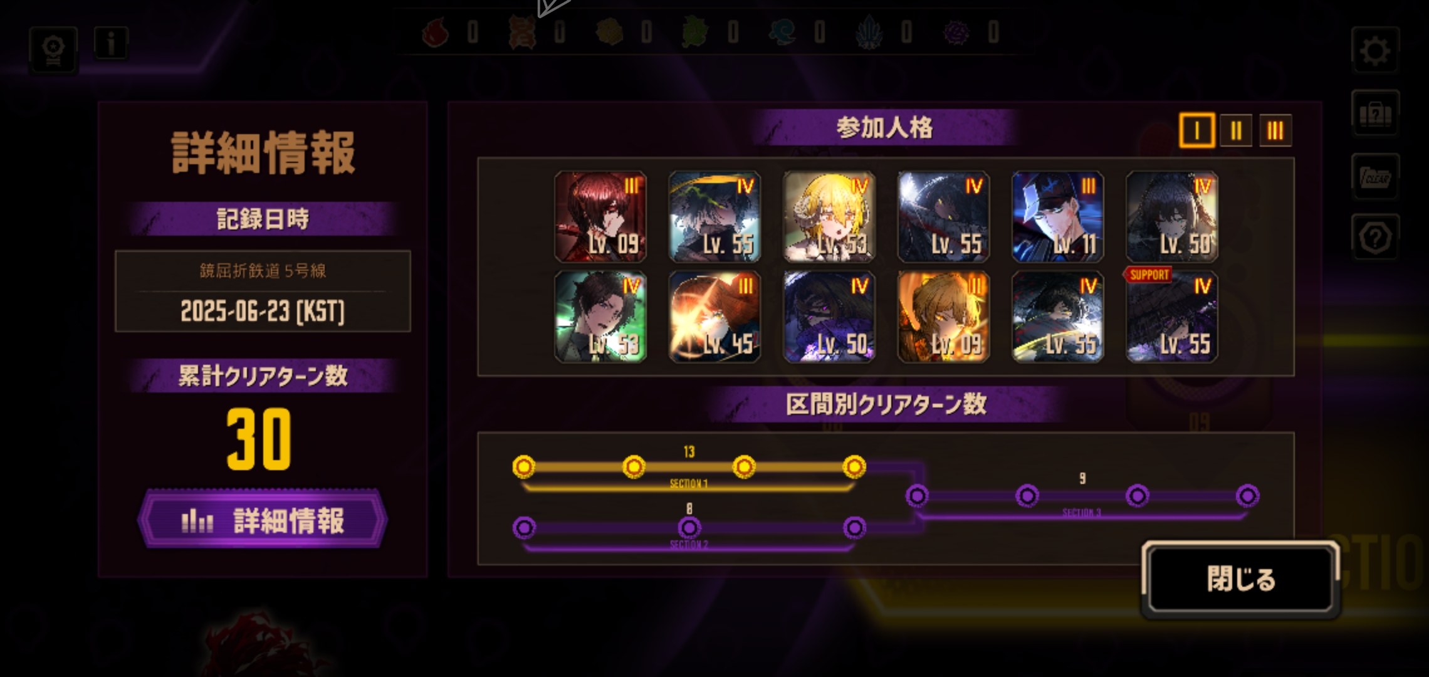Choose the capped identity portrait Lv. 11
This screenshot has height=677, width=1429.
[x=1057, y=216]
